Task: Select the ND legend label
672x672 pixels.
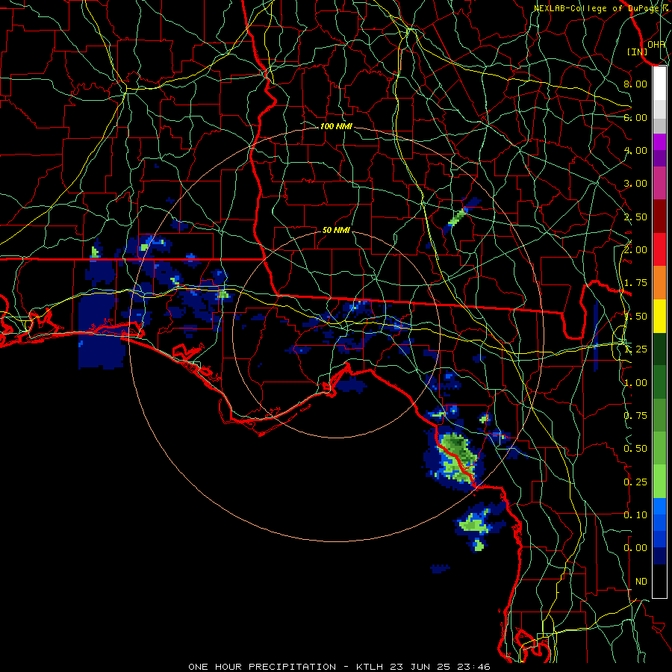Action: click(641, 582)
